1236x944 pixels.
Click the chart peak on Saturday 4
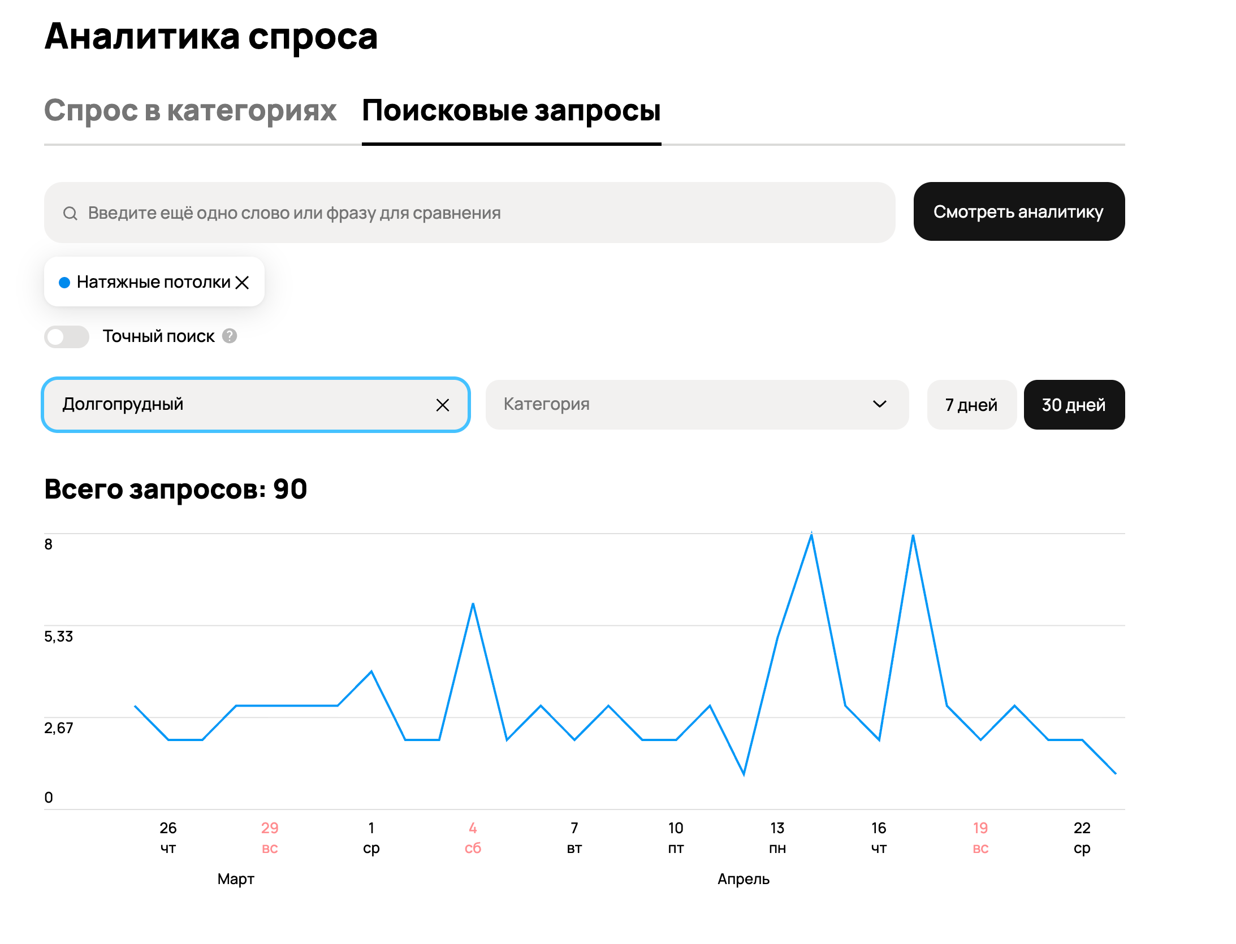(x=473, y=604)
